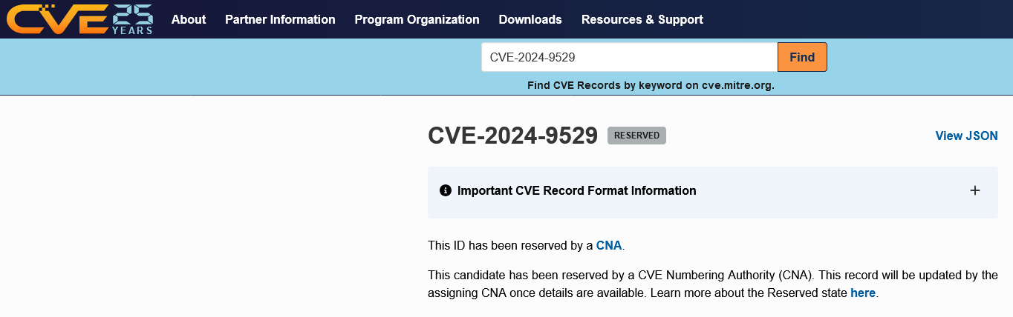The width and height of the screenshot is (1013, 317).
Task: Click the RESERVED status badge
Action: click(636, 136)
